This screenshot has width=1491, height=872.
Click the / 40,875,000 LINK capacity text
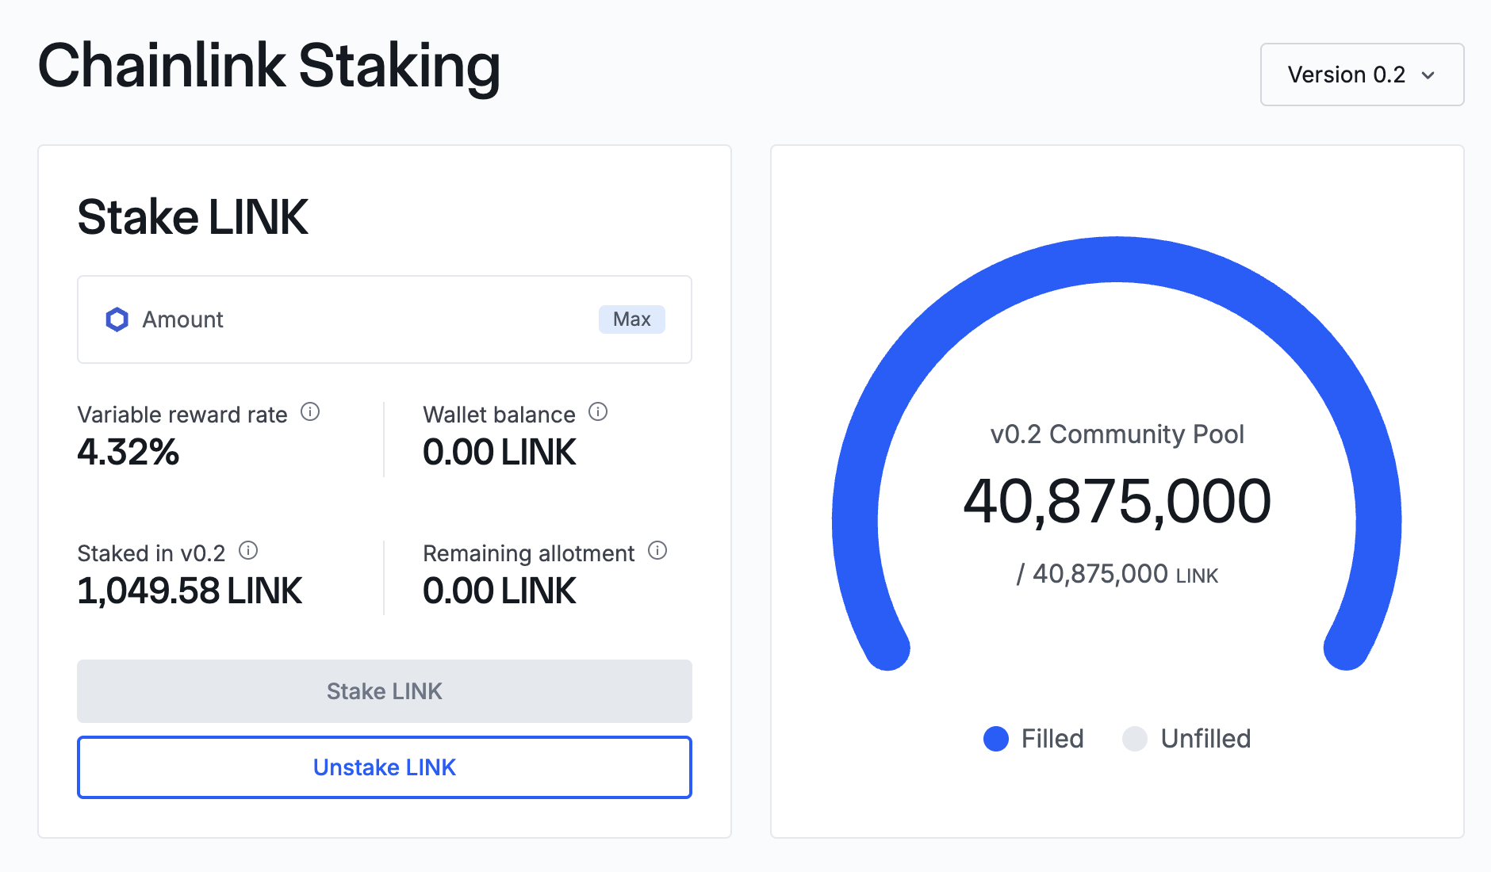[x=1117, y=574]
